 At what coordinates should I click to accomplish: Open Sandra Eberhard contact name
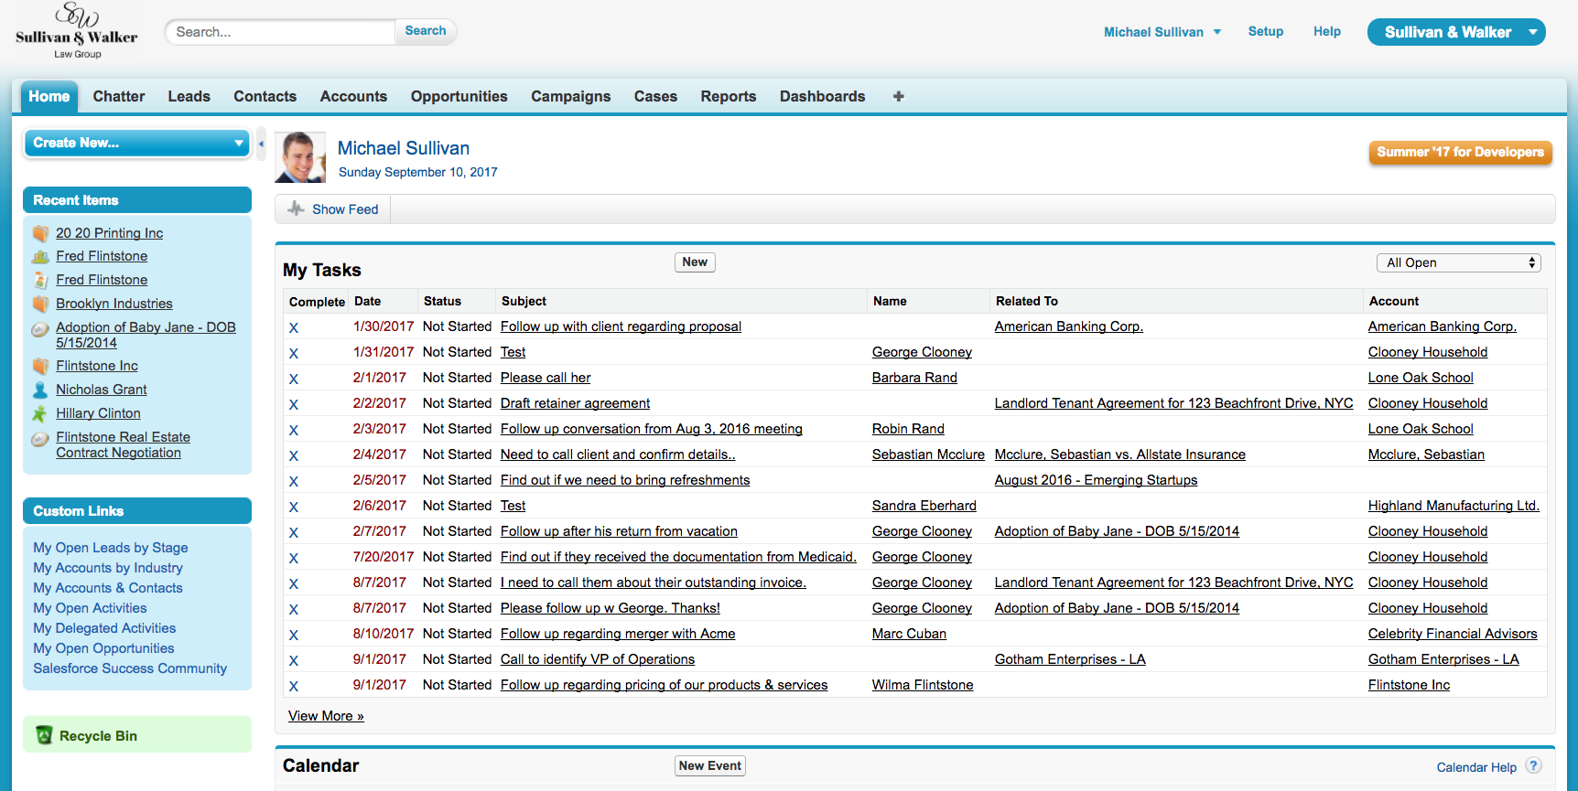924,506
